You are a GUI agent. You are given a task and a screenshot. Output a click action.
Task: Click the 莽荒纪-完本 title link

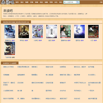[24, 40]
